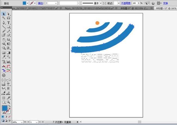Select the Pencil tool

(8, 31)
